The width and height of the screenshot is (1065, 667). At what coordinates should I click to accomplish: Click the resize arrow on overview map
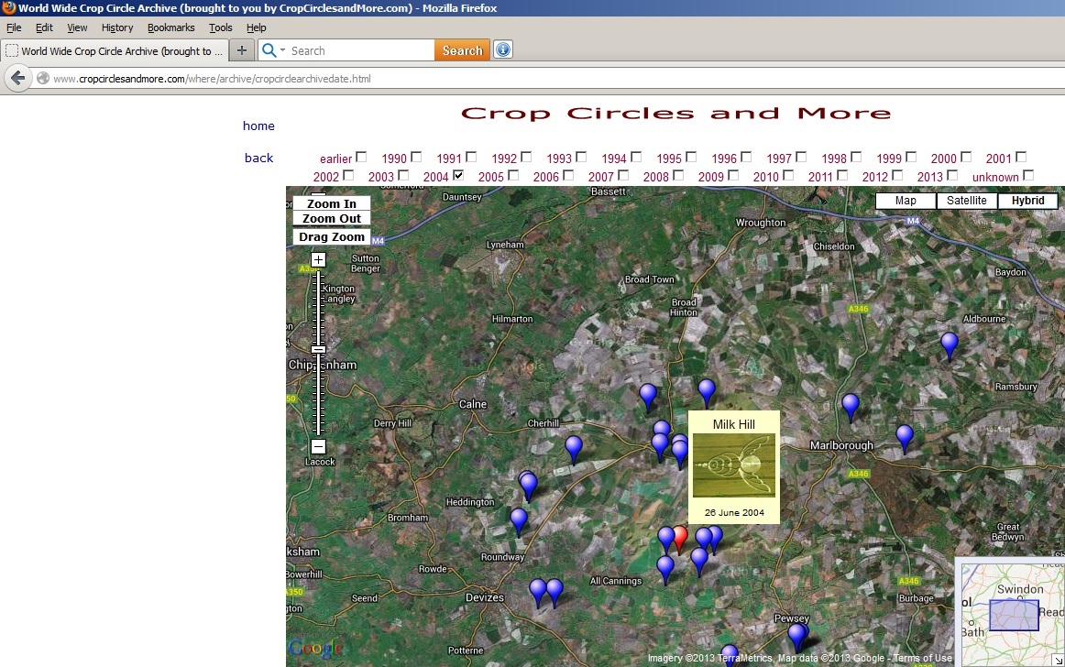pos(1058,660)
